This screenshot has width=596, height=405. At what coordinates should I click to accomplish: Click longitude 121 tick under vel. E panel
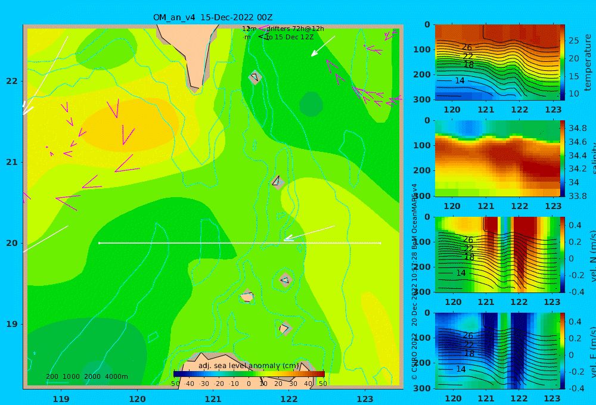[486, 398]
